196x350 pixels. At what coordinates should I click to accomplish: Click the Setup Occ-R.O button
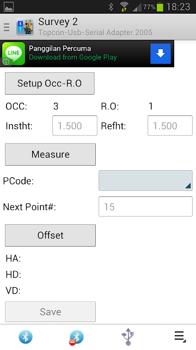pyautogui.click(x=50, y=83)
